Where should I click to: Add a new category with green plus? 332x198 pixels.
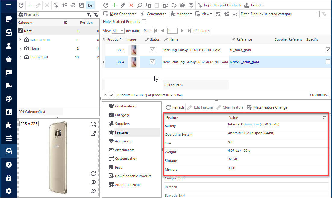point(30,5)
